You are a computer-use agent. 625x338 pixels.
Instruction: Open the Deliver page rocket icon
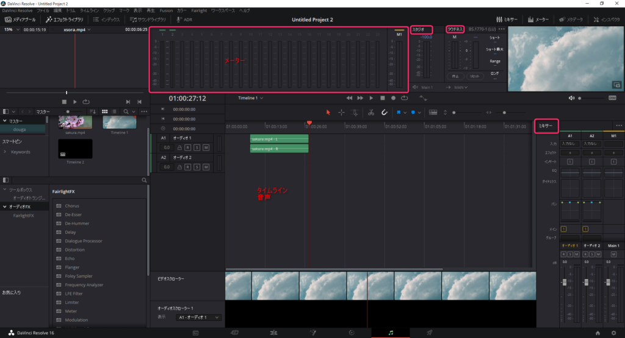[x=430, y=333]
